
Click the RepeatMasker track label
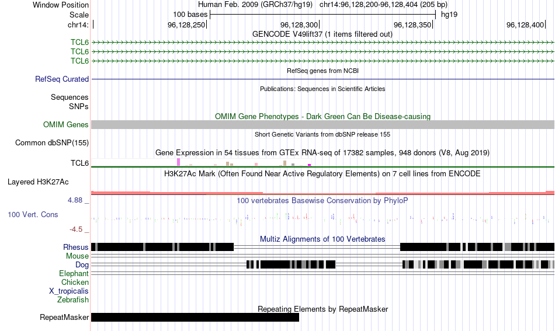pos(64,317)
